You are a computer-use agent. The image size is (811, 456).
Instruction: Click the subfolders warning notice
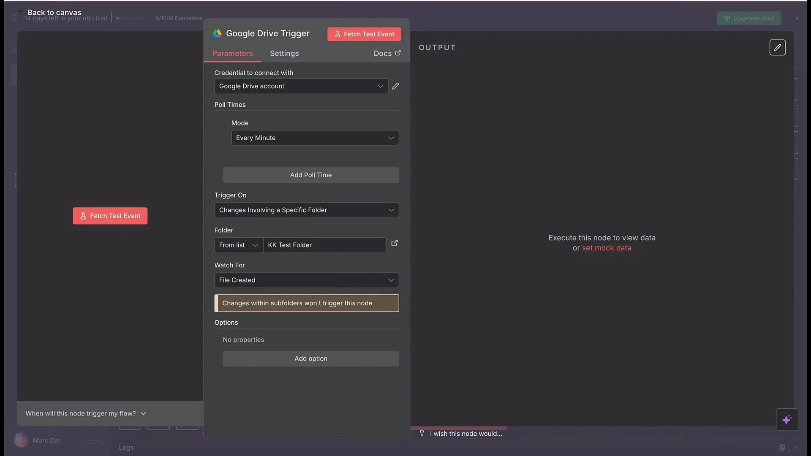pyautogui.click(x=307, y=304)
